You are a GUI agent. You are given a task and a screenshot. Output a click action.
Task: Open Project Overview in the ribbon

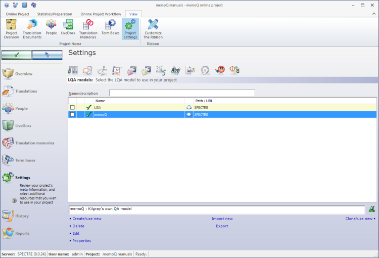pos(11,28)
